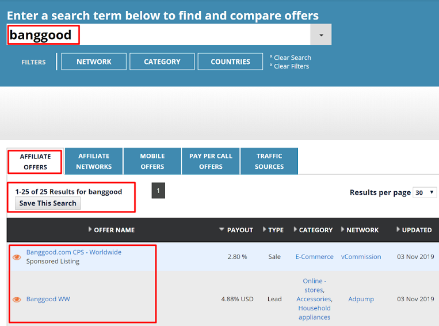Open the vCommission network link
Image resolution: width=439 pixels, height=326 pixels.
click(x=361, y=257)
